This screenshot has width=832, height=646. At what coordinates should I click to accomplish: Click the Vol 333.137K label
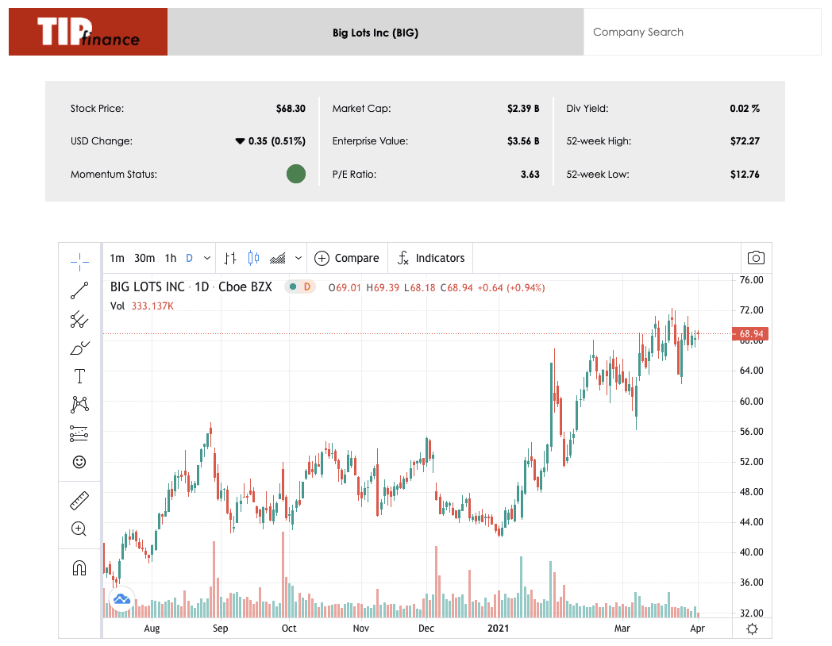point(141,306)
